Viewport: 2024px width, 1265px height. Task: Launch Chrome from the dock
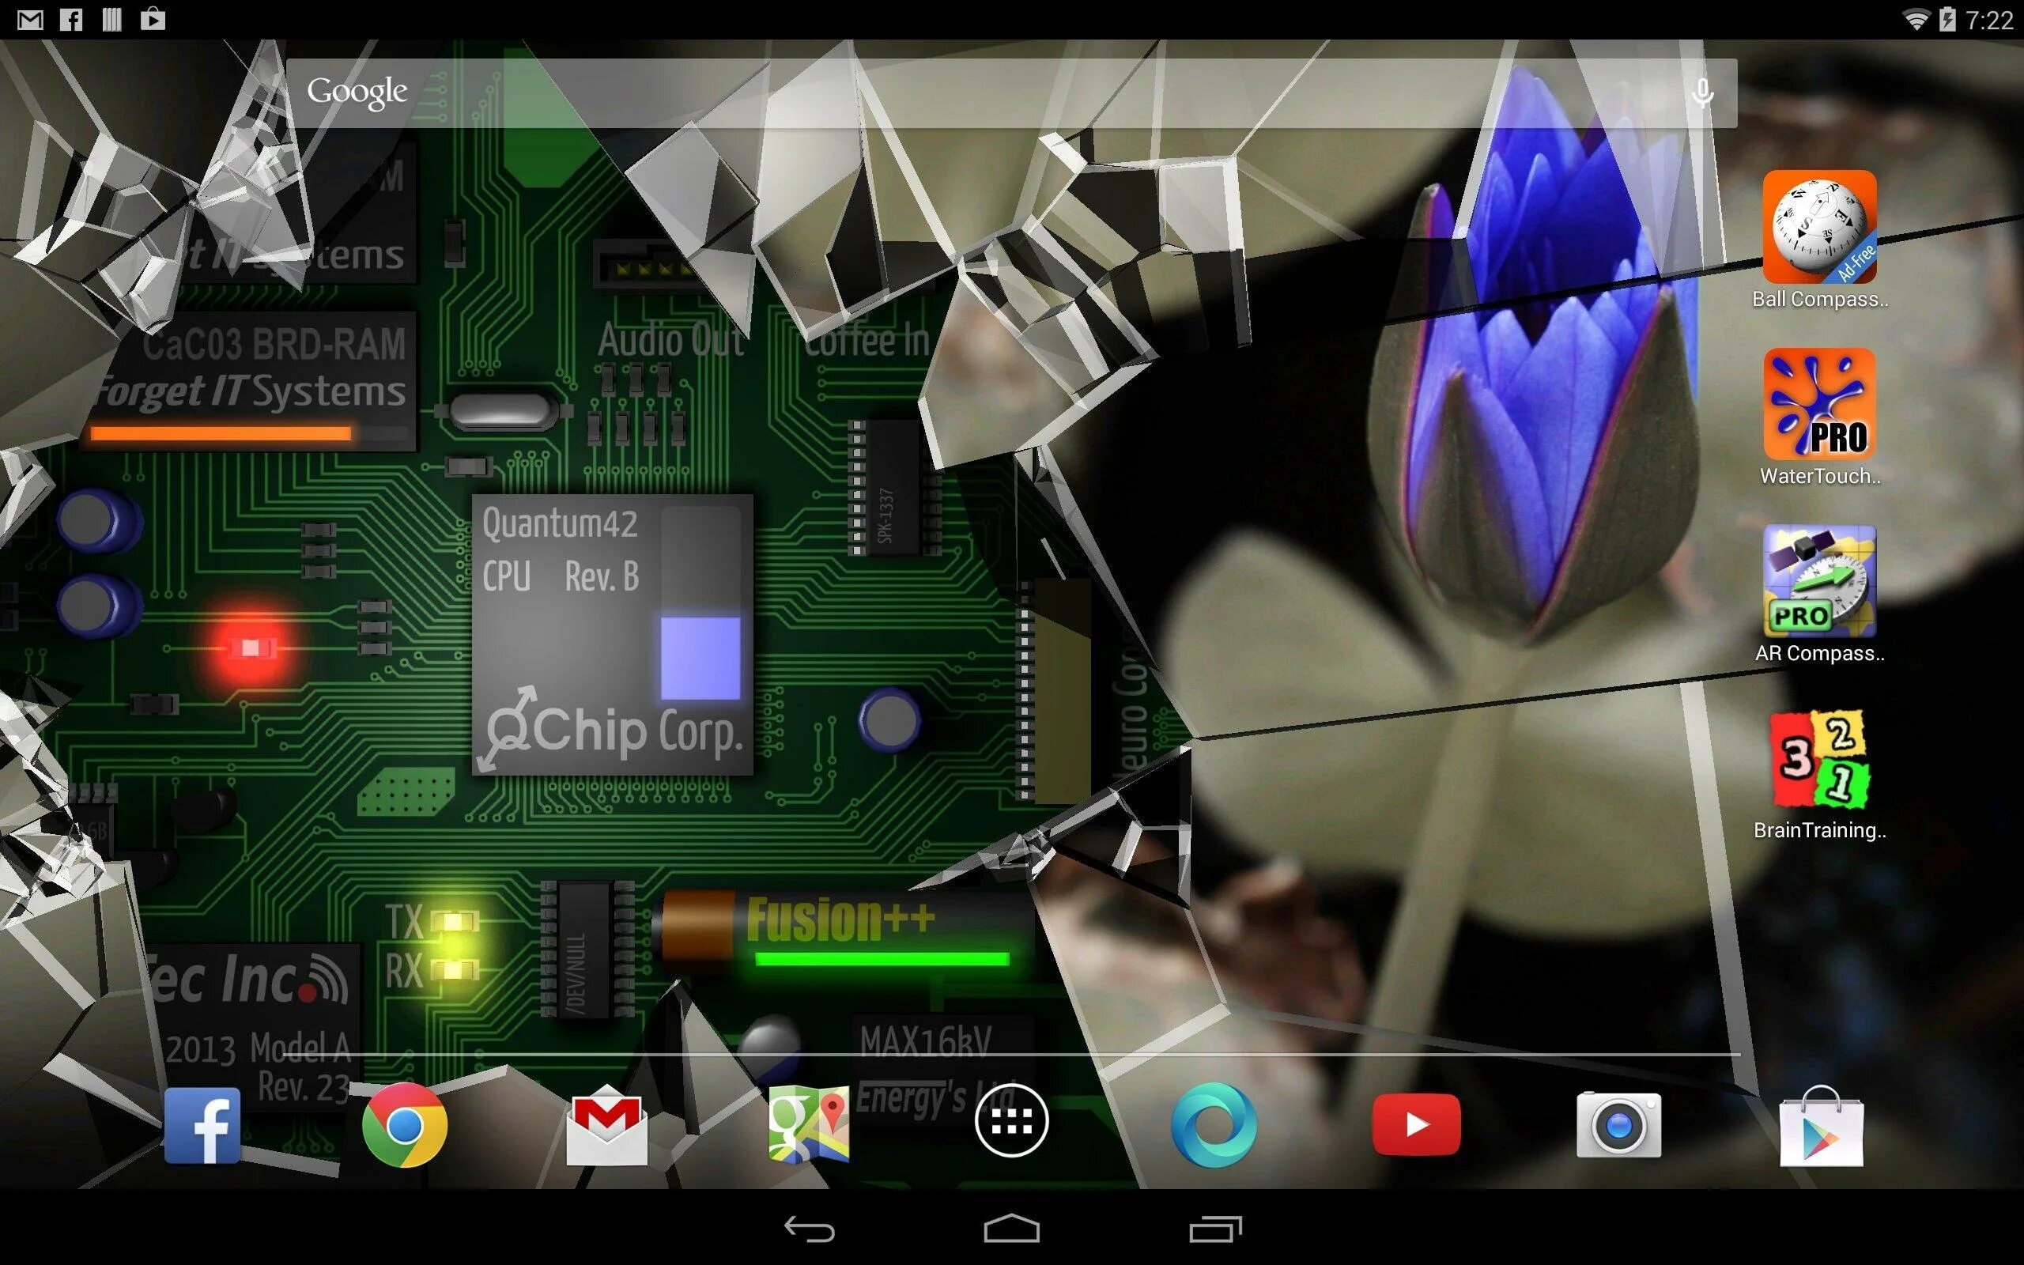(405, 1125)
